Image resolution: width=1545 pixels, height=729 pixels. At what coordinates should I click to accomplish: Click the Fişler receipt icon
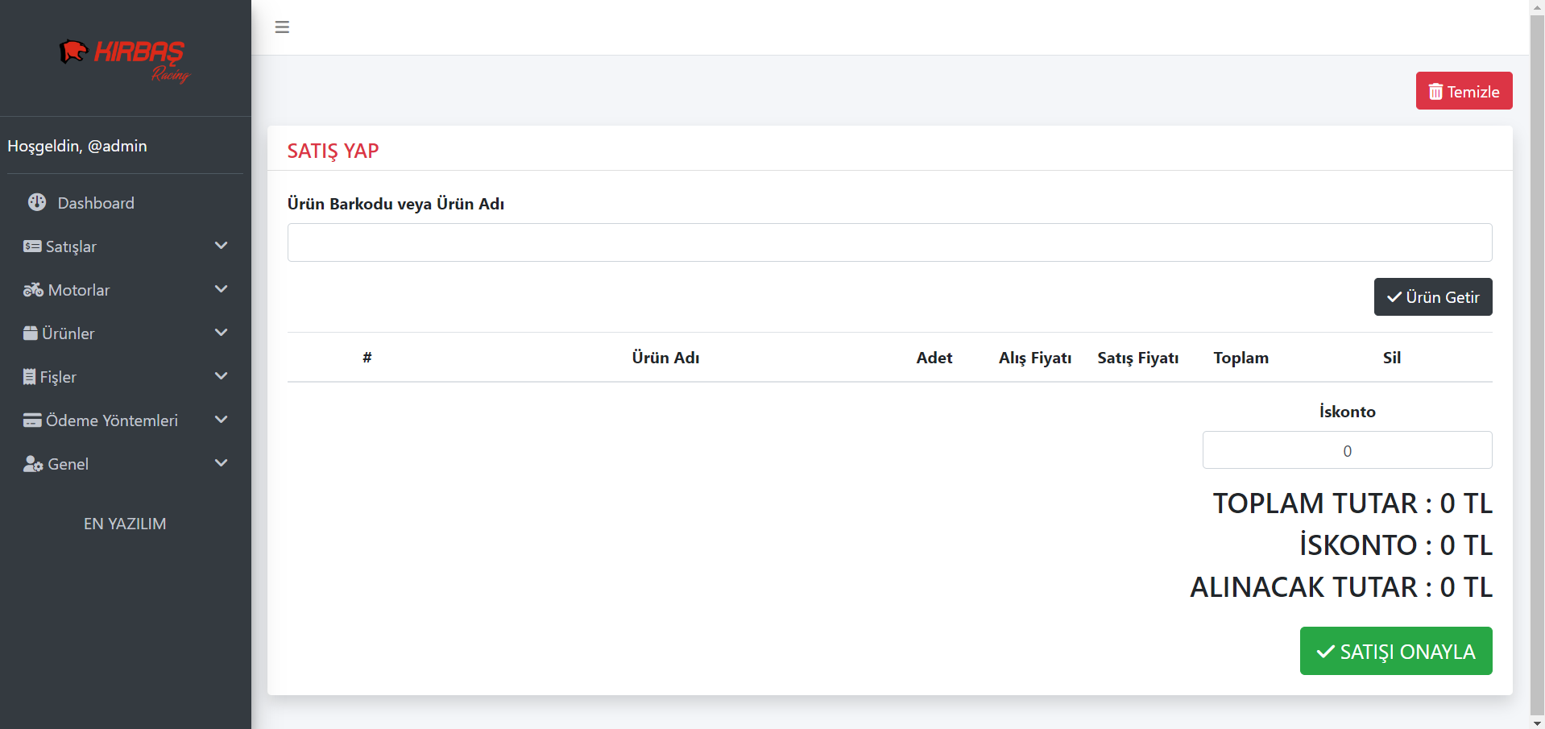tap(30, 377)
